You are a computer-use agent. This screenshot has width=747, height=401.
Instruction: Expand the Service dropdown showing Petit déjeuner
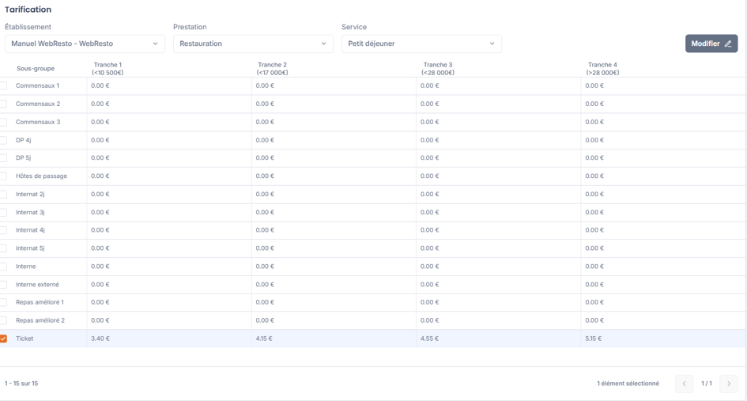tap(421, 44)
